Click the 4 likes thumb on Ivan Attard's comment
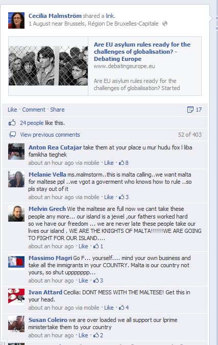This screenshot has height=345, width=218. tap(122, 308)
